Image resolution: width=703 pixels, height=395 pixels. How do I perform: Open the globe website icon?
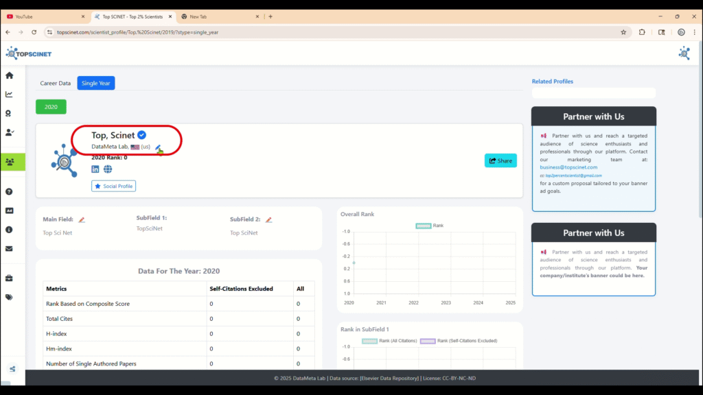pyautogui.click(x=108, y=169)
